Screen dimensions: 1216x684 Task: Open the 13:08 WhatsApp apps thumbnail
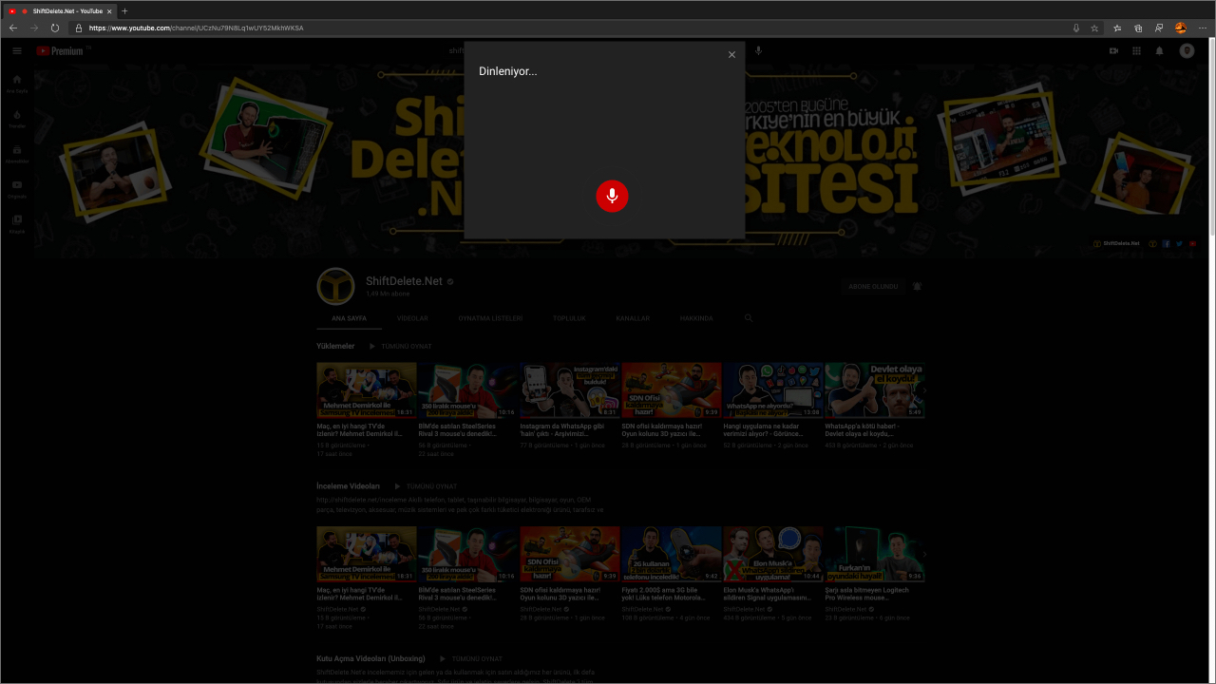click(772, 390)
